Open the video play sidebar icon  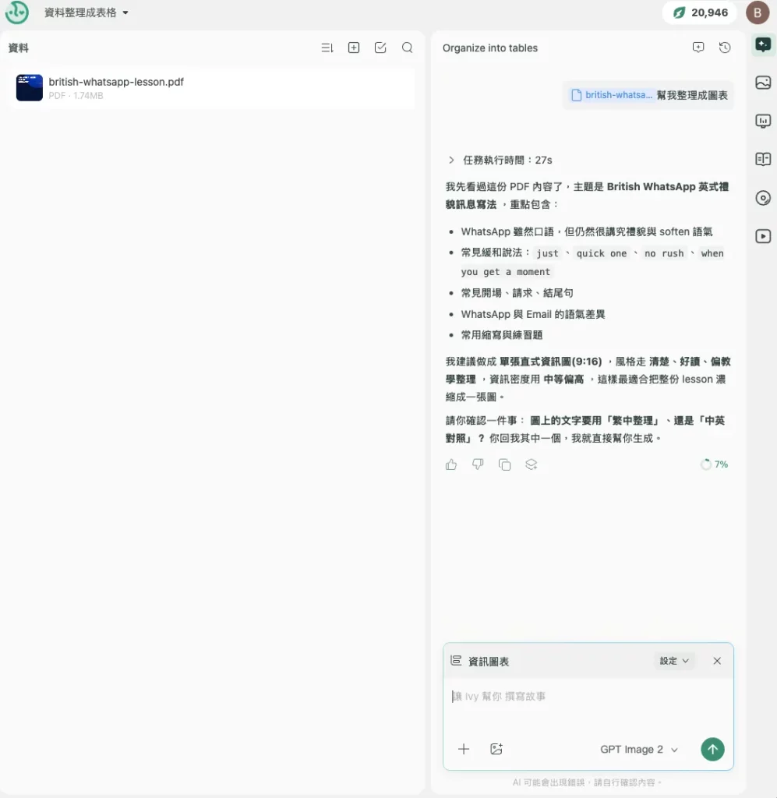[x=763, y=236]
